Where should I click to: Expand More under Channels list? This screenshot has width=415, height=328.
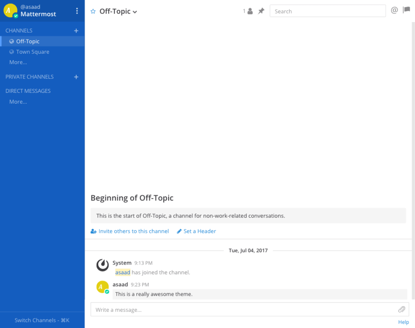coord(18,62)
